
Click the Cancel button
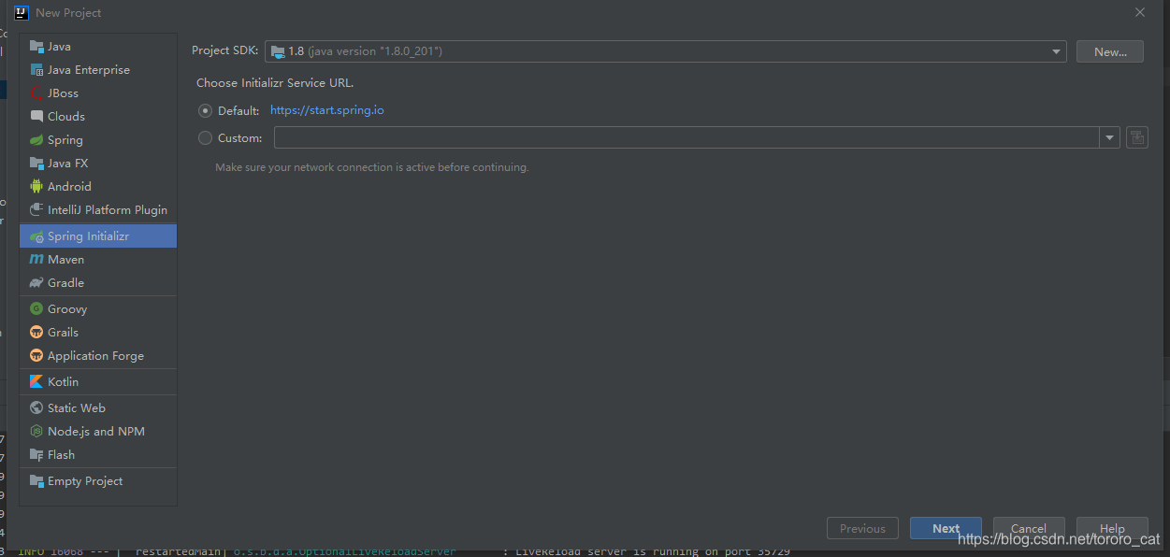pos(1029,528)
